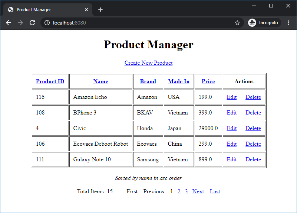Click the Next page link
This screenshot has height=213, width=297.
[x=198, y=191]
